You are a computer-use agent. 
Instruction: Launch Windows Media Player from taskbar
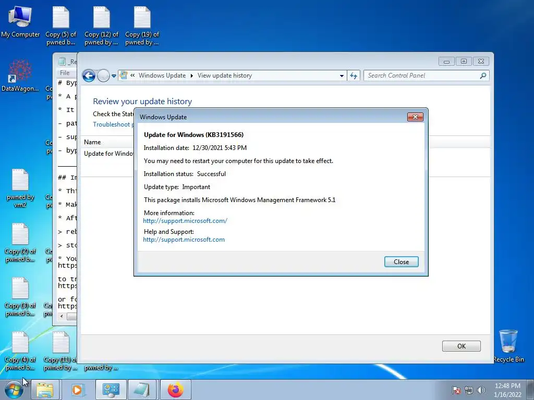tap(77, 390)
